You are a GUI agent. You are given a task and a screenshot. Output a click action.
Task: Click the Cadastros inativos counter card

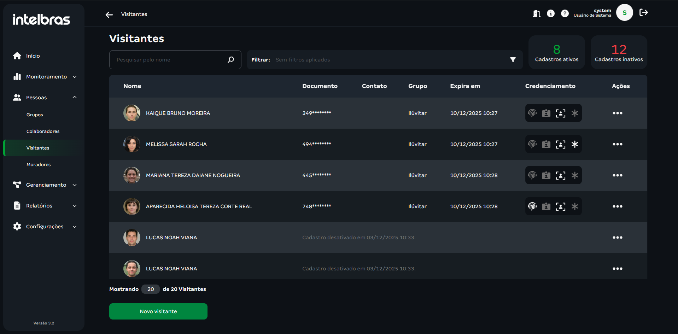tap(619, 52)
